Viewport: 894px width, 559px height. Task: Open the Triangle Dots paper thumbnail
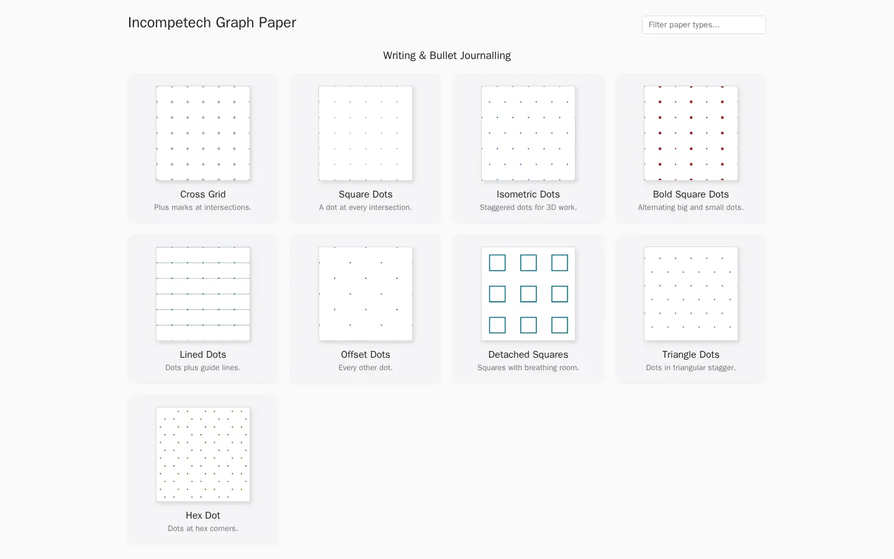click(x=691, y=294)
